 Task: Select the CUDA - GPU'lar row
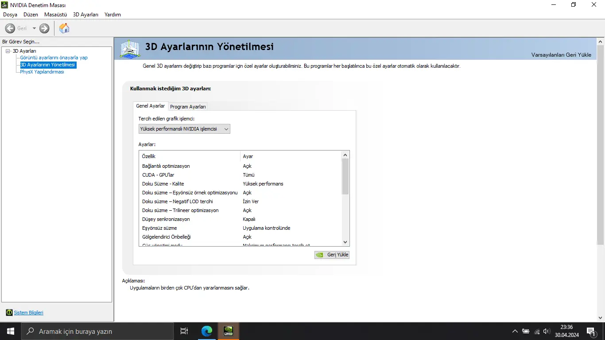point(240,175)
